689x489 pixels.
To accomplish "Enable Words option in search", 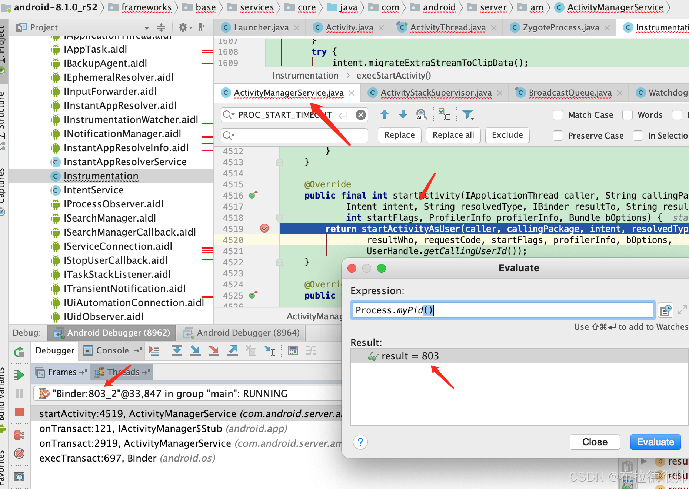I will (x=627, y=115).
